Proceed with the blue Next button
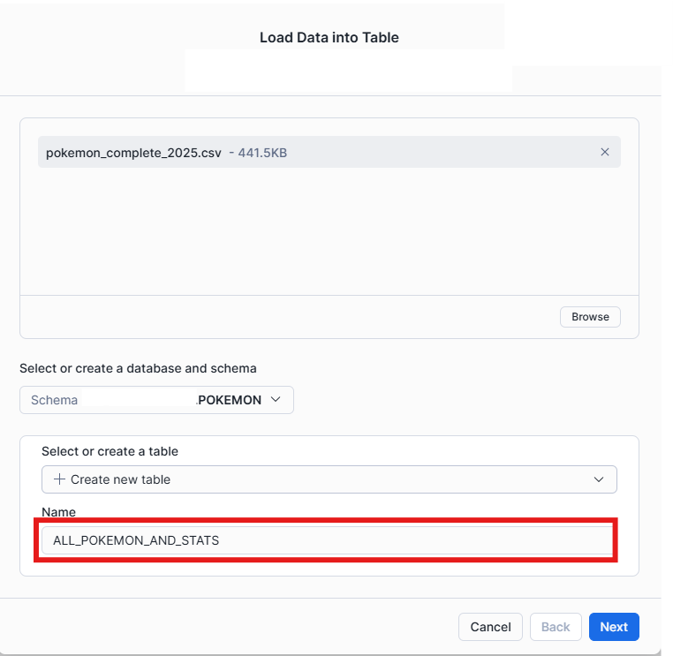Viewport: 673px width, 656px height. pyautogui.click(x=614, y=627)
